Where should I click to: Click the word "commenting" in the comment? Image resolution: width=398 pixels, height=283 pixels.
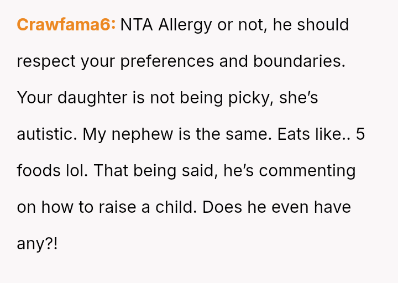[307, 171]
